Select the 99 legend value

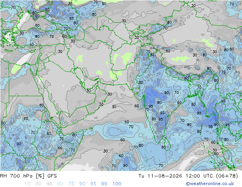coord(104,184)
